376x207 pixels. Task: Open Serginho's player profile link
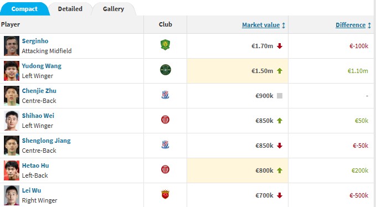point(35,41)
